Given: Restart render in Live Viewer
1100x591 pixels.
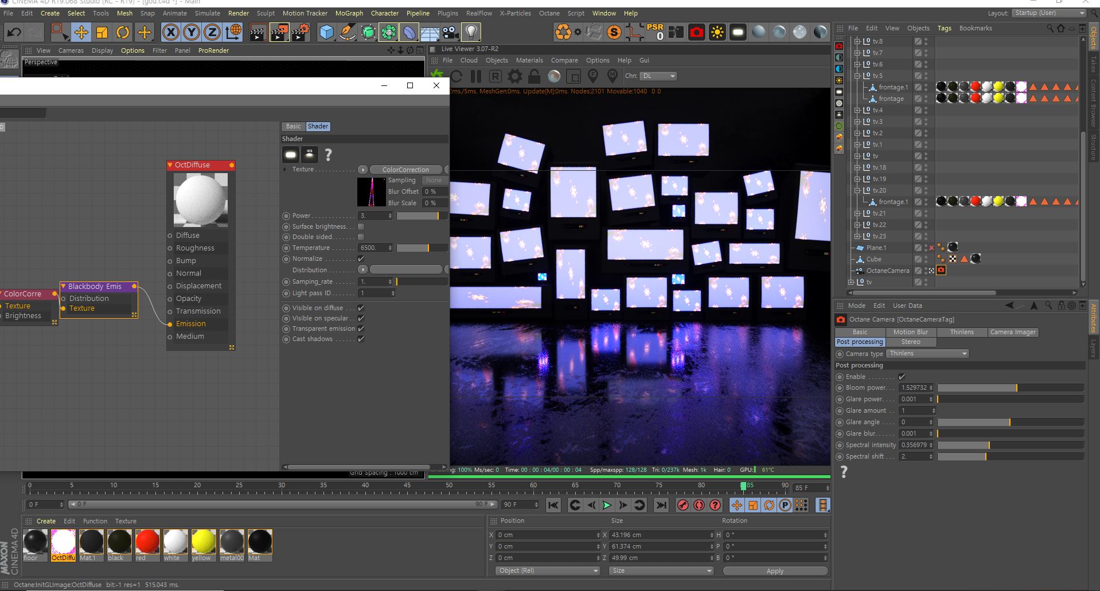Looking at the screenshot, I should point(456,76).
